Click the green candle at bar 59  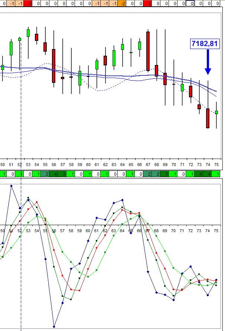click(x=79, y=78)
